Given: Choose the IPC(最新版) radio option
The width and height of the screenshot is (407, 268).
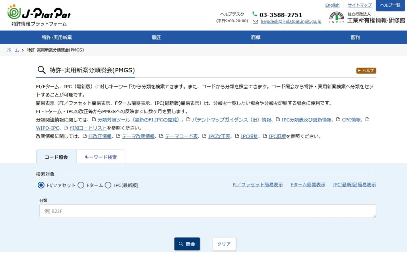Looking at the screenshot, I should pyautogui.click(x=108, y=185).
